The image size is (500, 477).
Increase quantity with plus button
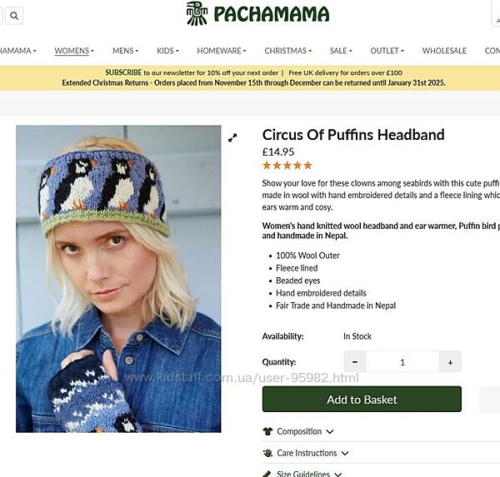point(451,362)
